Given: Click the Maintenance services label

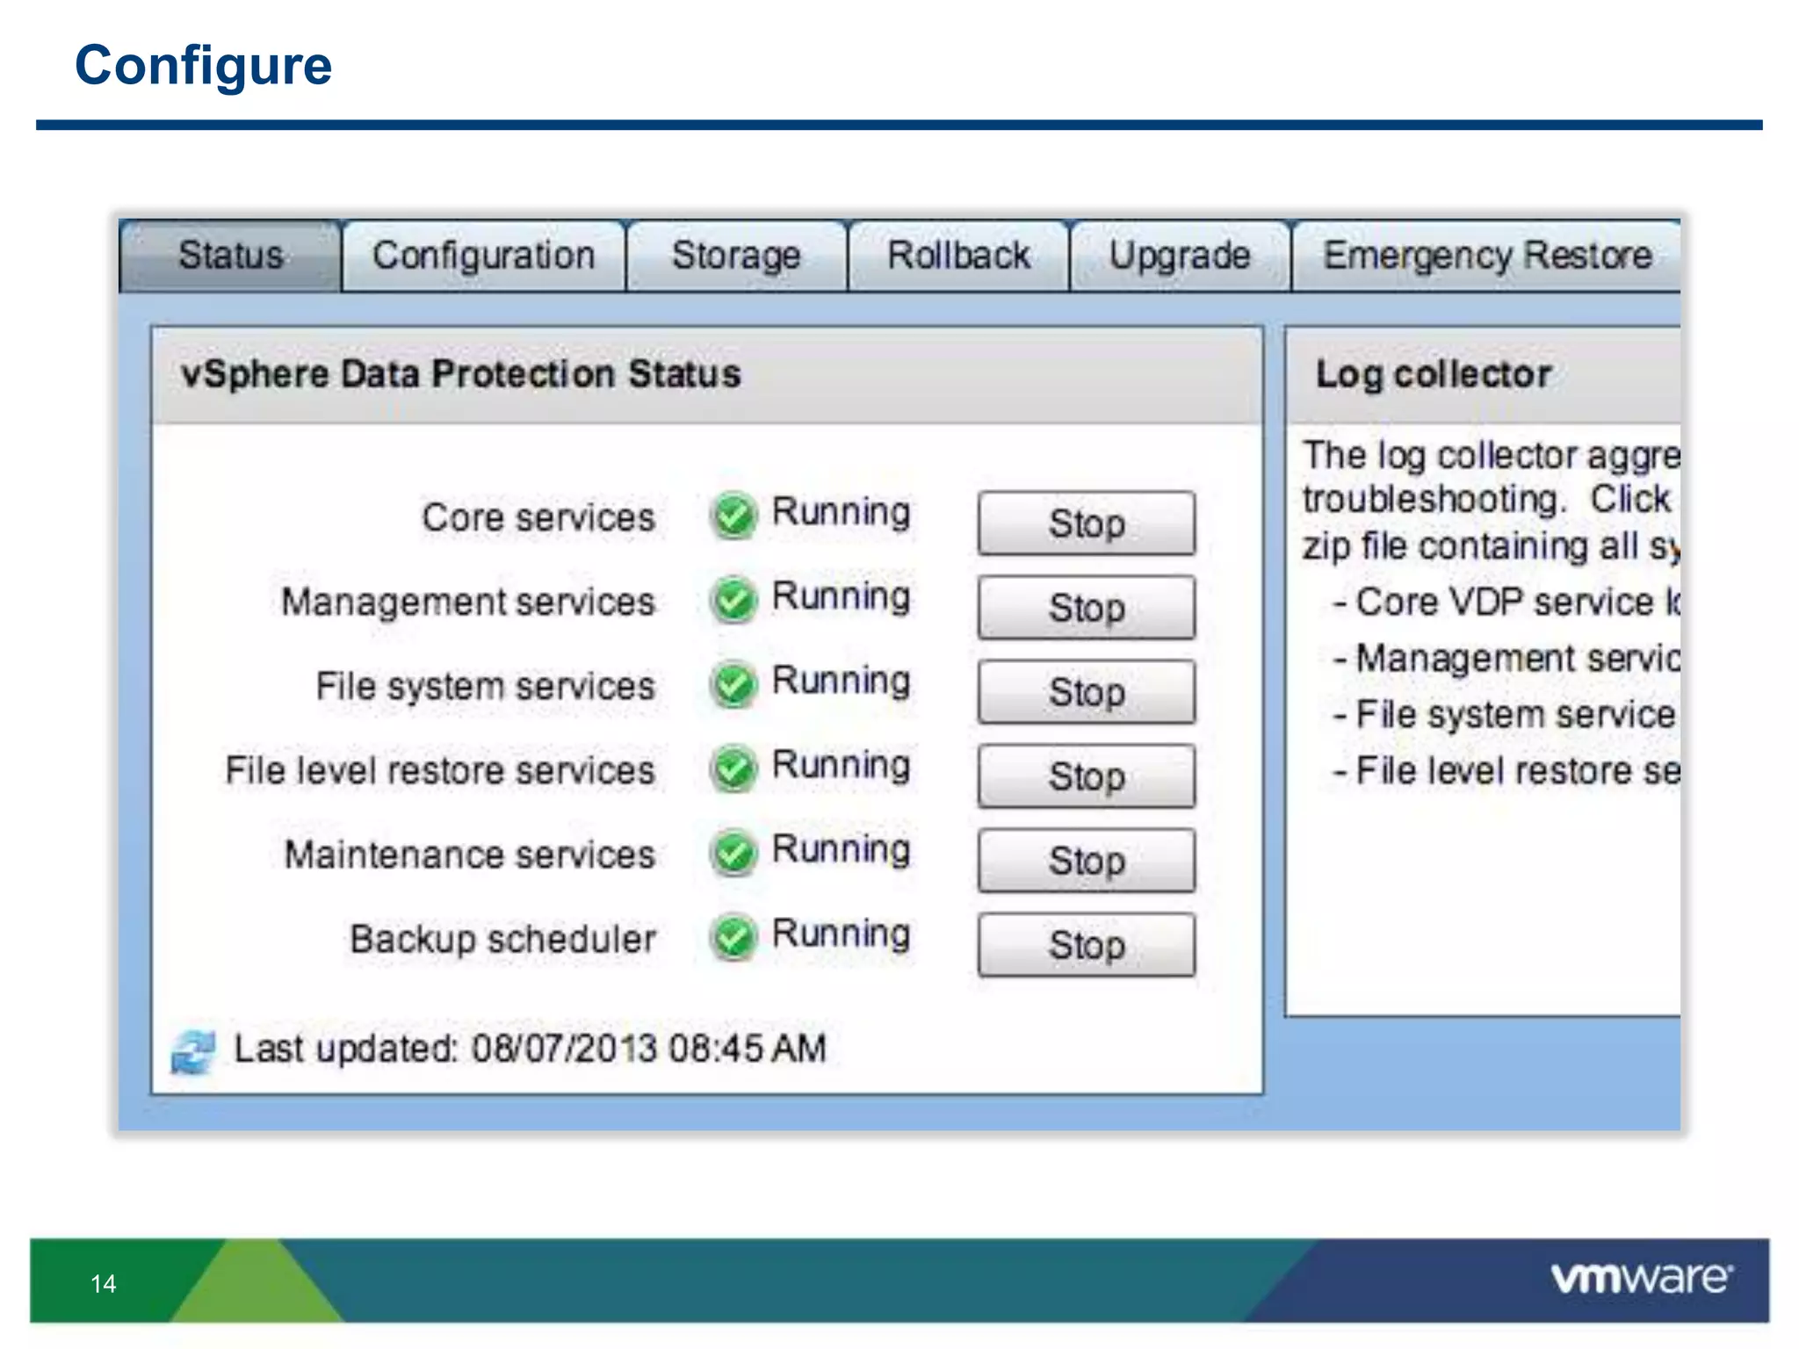Looking at the screenshot, I should (x=470, y=855).
